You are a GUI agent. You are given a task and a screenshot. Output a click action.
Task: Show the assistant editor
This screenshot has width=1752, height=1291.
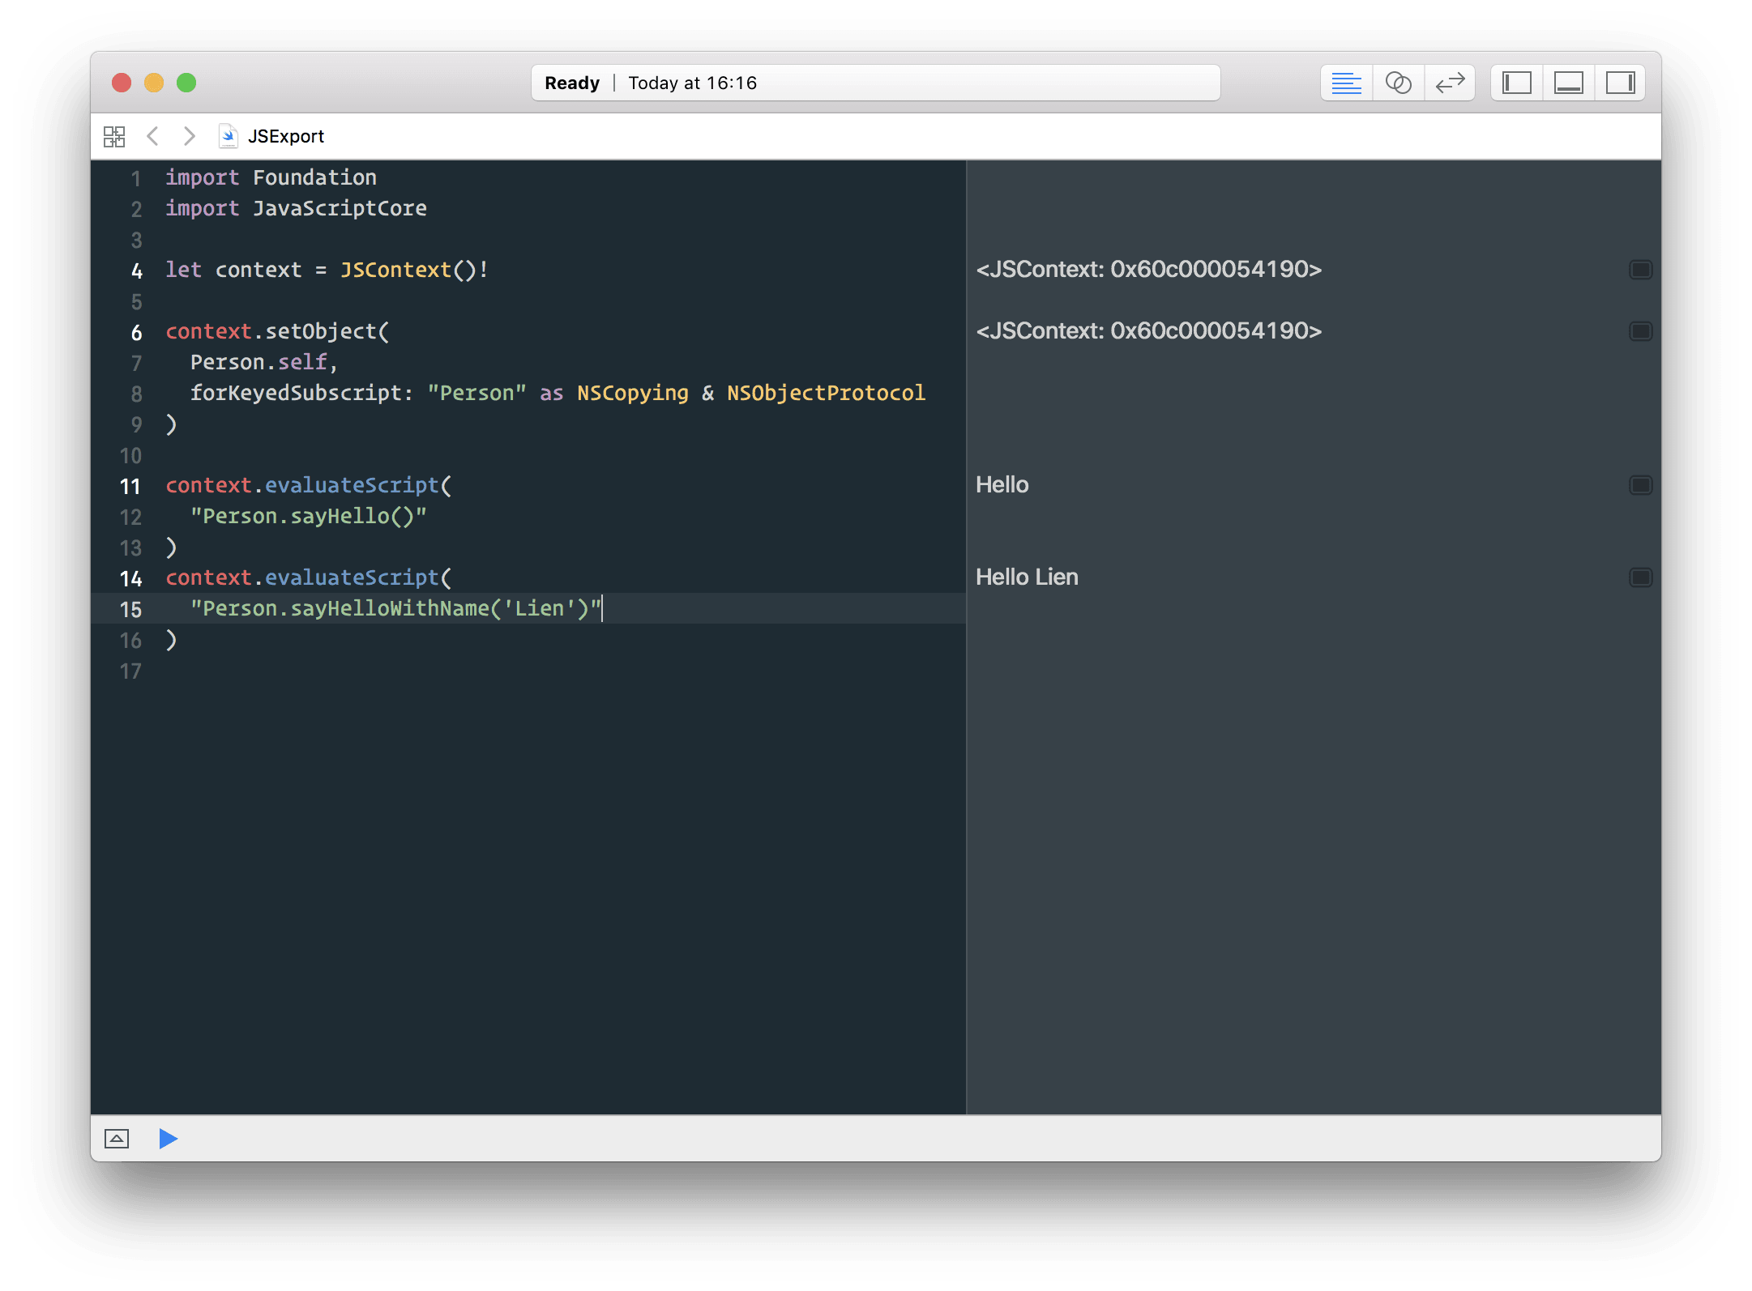tap(1398, 83)
